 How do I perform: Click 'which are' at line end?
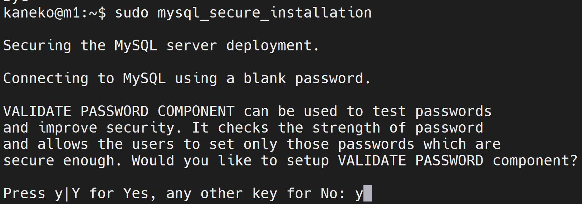click(x=462, y=144)
